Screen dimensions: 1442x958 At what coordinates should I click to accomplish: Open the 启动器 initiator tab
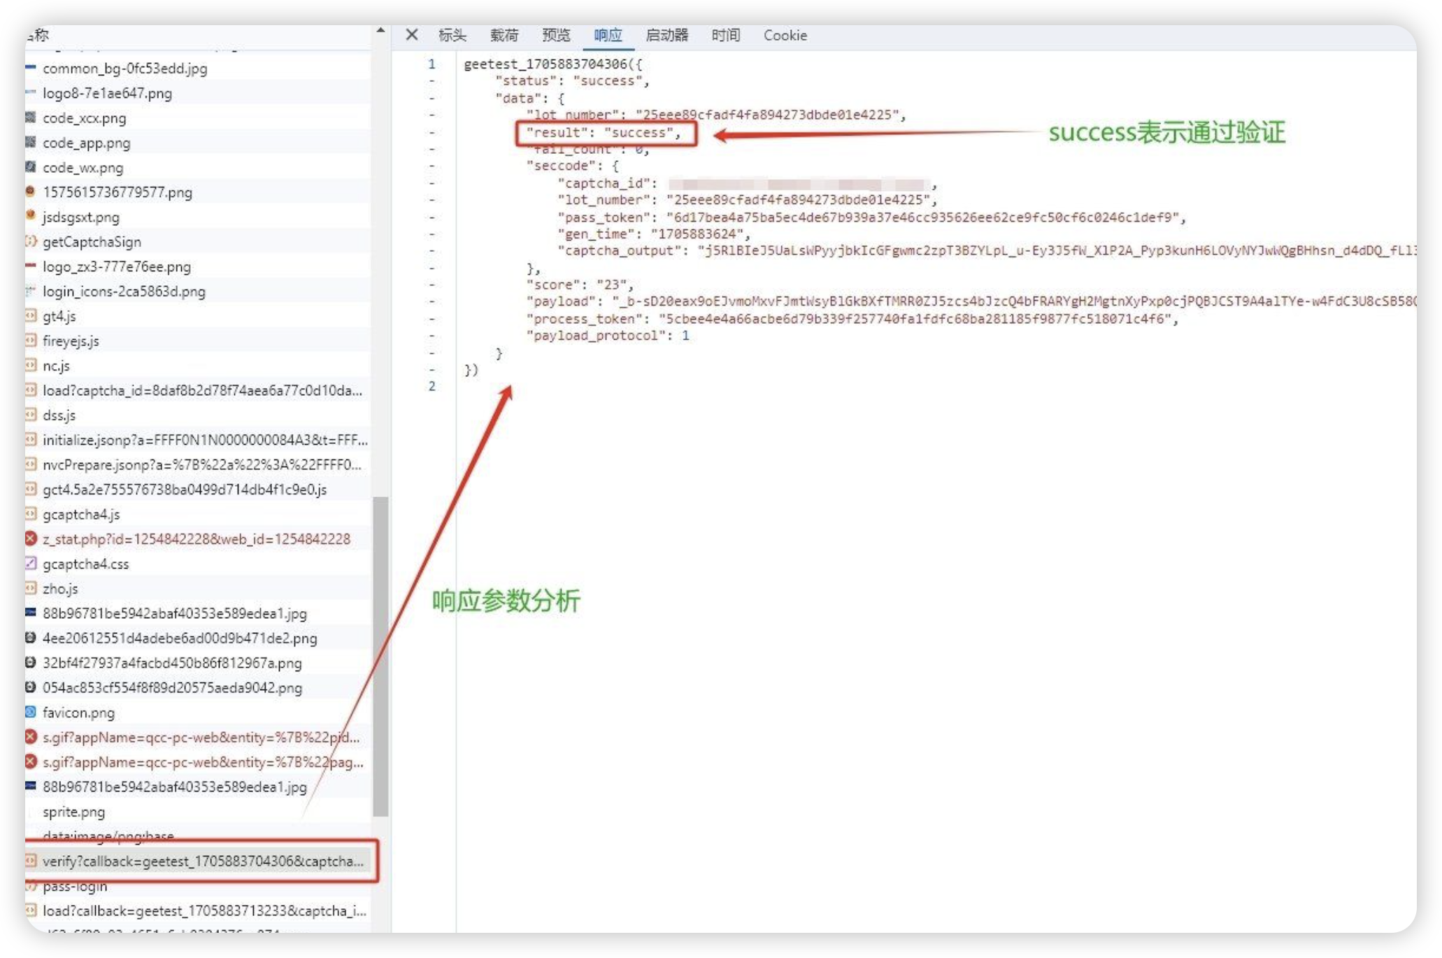point(666,35)
